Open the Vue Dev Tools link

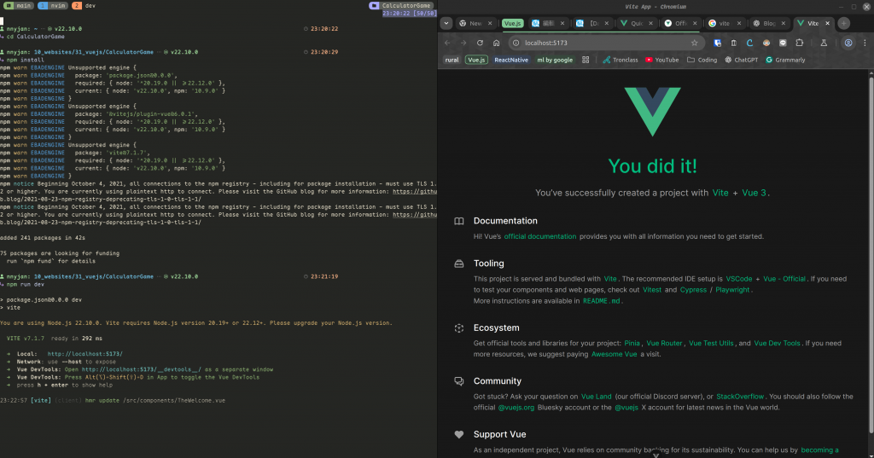[777, 343]
